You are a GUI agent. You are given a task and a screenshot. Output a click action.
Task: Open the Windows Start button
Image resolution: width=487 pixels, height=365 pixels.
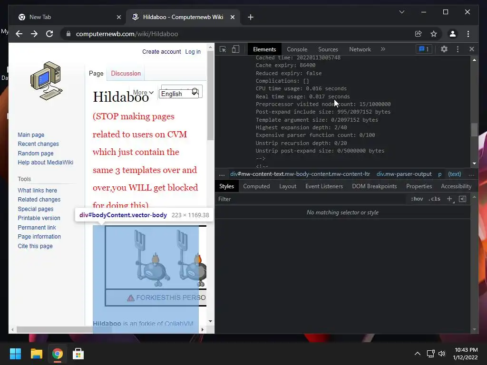(15, 354)
